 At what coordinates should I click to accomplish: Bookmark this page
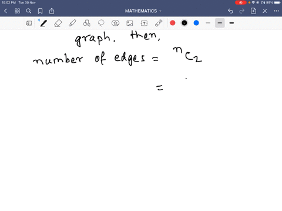pyautogui.click(x=40, y=11)
